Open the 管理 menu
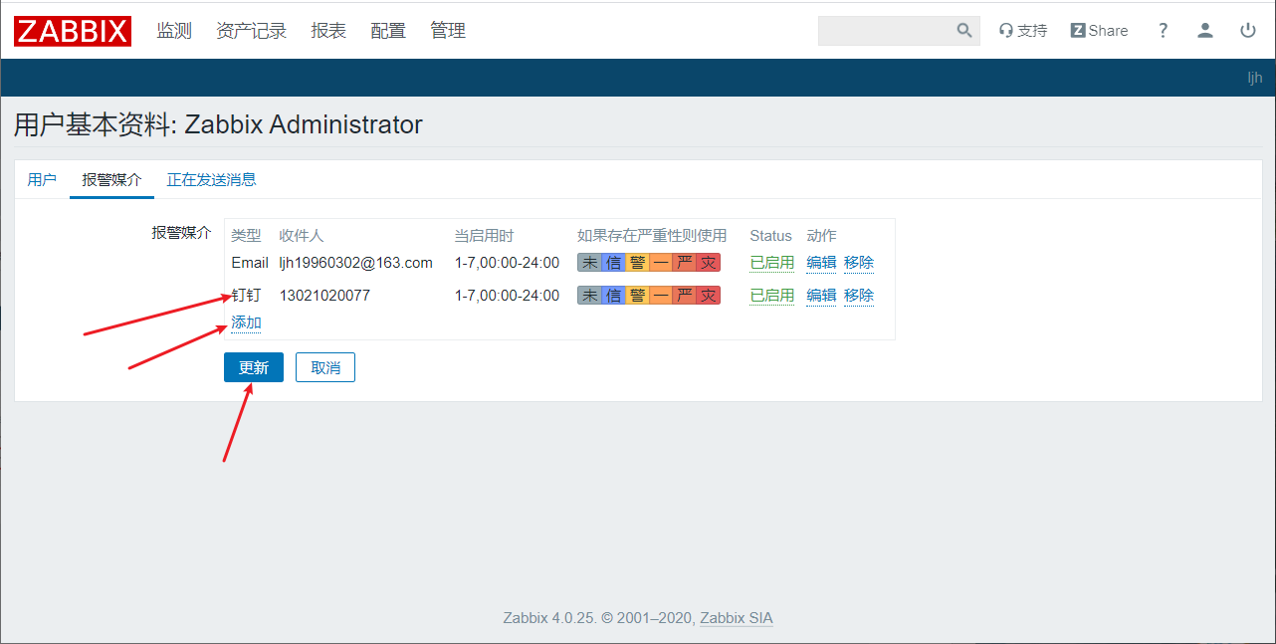1276x644 pixels. pyautogui.click(x=448, y=31)
